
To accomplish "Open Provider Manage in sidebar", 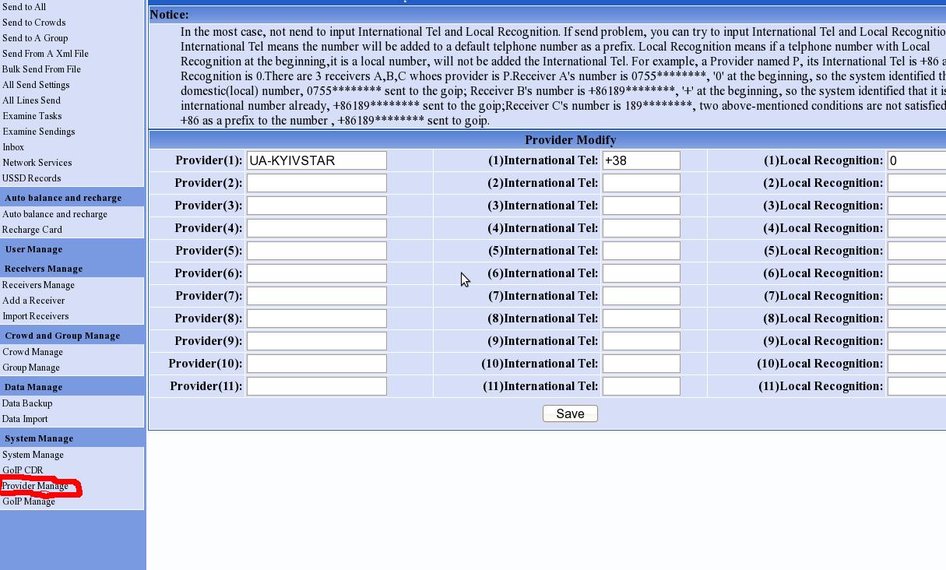I will point(36,486).
